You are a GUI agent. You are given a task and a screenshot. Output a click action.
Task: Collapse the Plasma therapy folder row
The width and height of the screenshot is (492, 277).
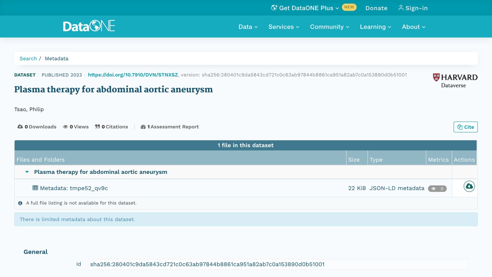pos(27,172)
